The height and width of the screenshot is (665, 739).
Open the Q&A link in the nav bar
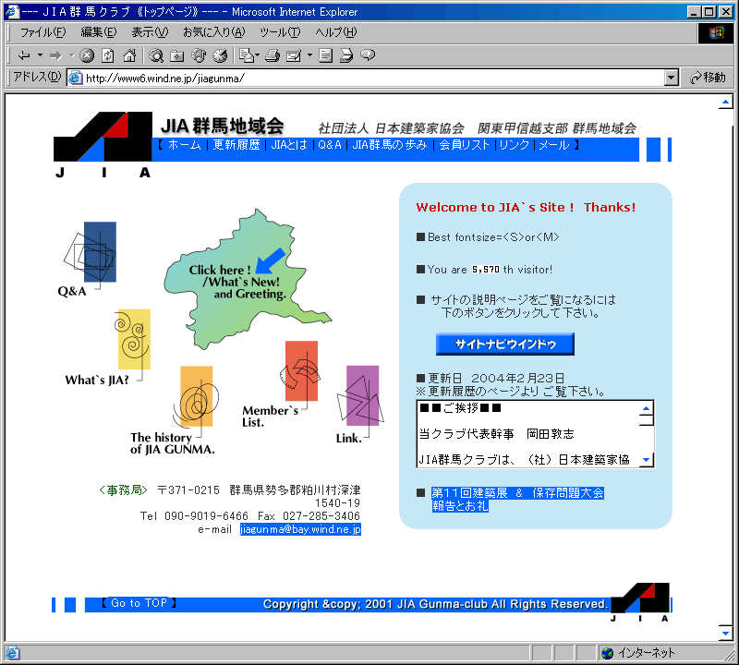(x=330, y=145)
